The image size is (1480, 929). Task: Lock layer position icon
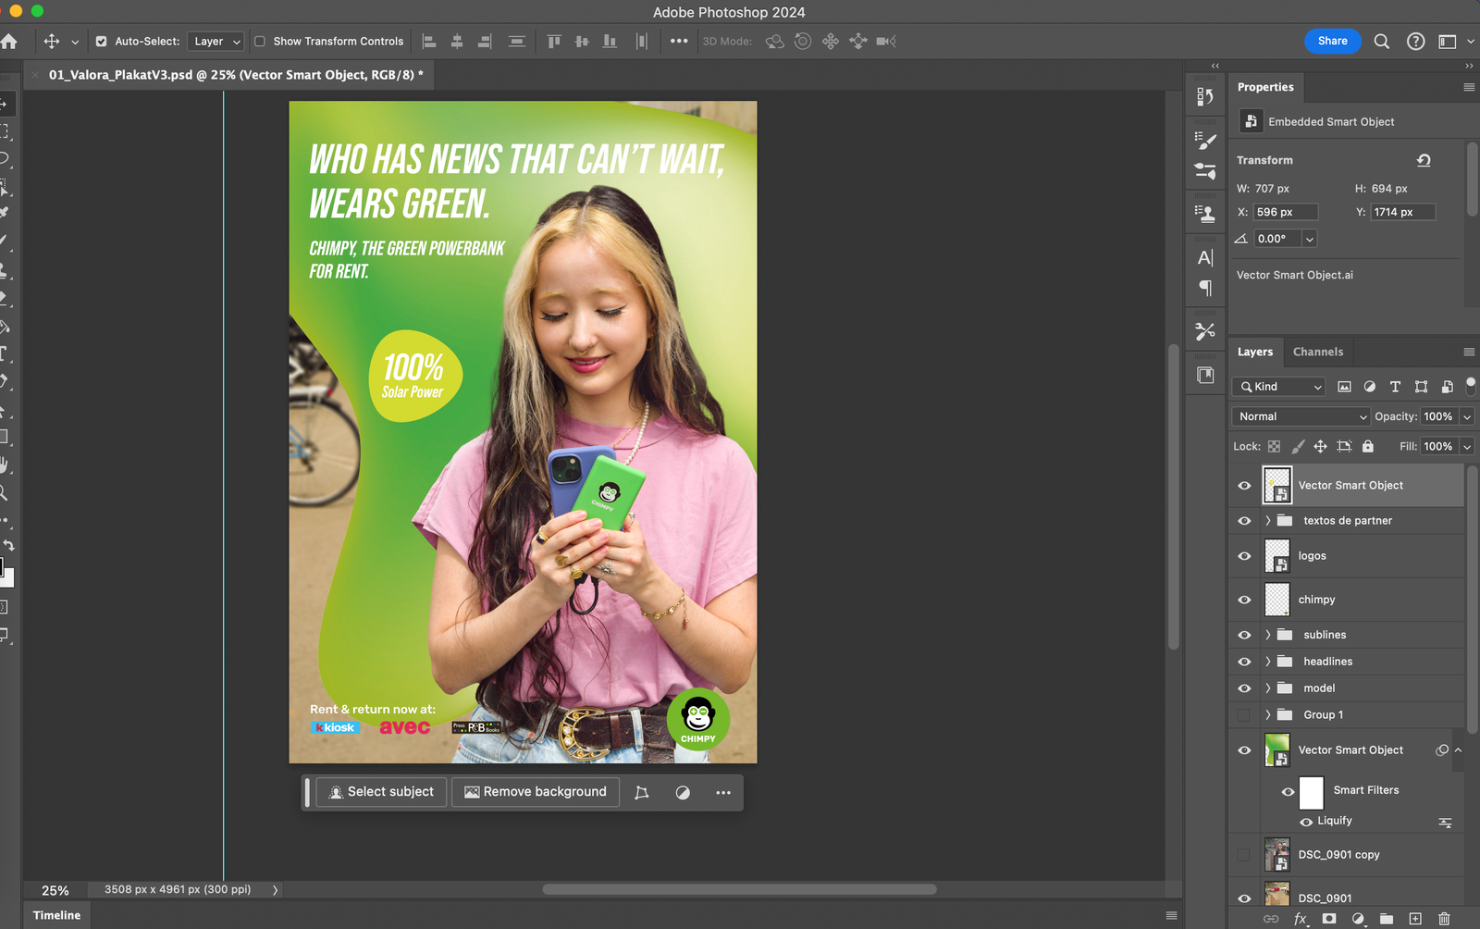click(x=1320, y=446)
